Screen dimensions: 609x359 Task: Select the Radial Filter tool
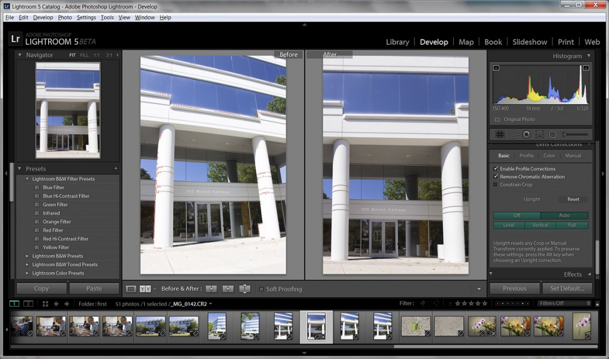coord(553,134)
